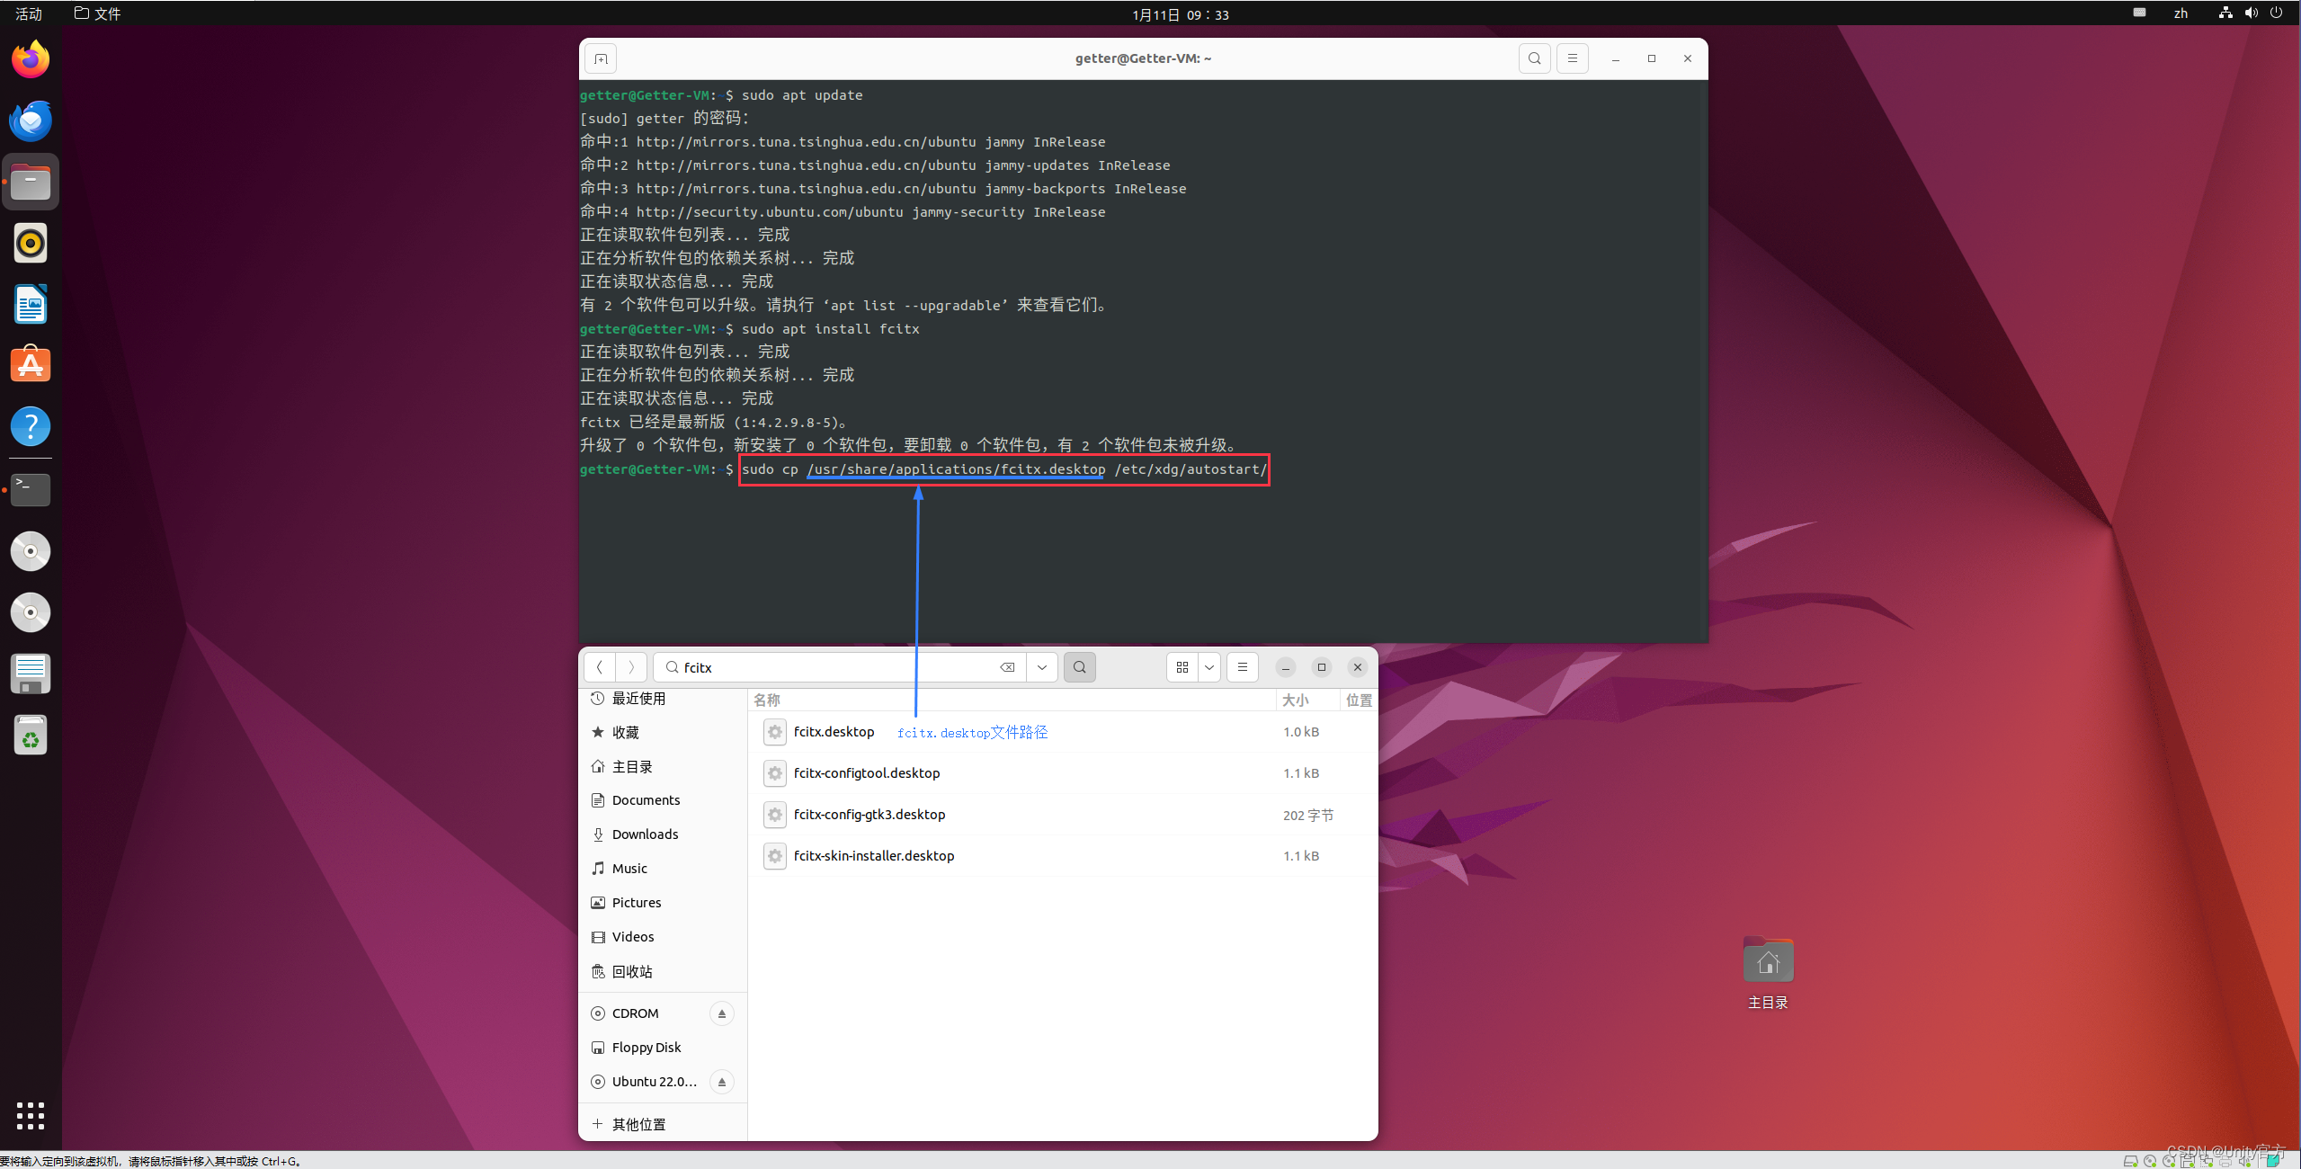Open file manager hamburger menu
Screen dimensions: 2301x1169
pos(1242,667)
